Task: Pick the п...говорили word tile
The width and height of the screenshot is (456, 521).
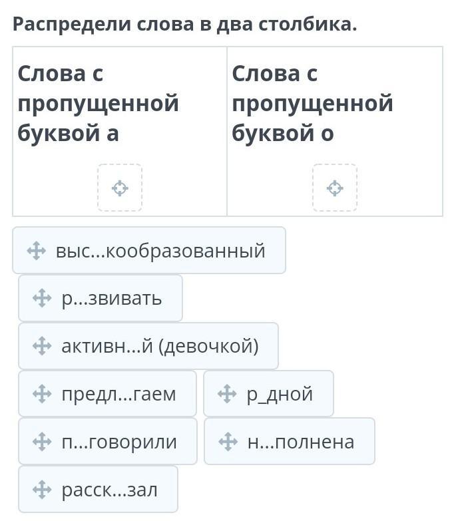Action: [x=118, y=441]
